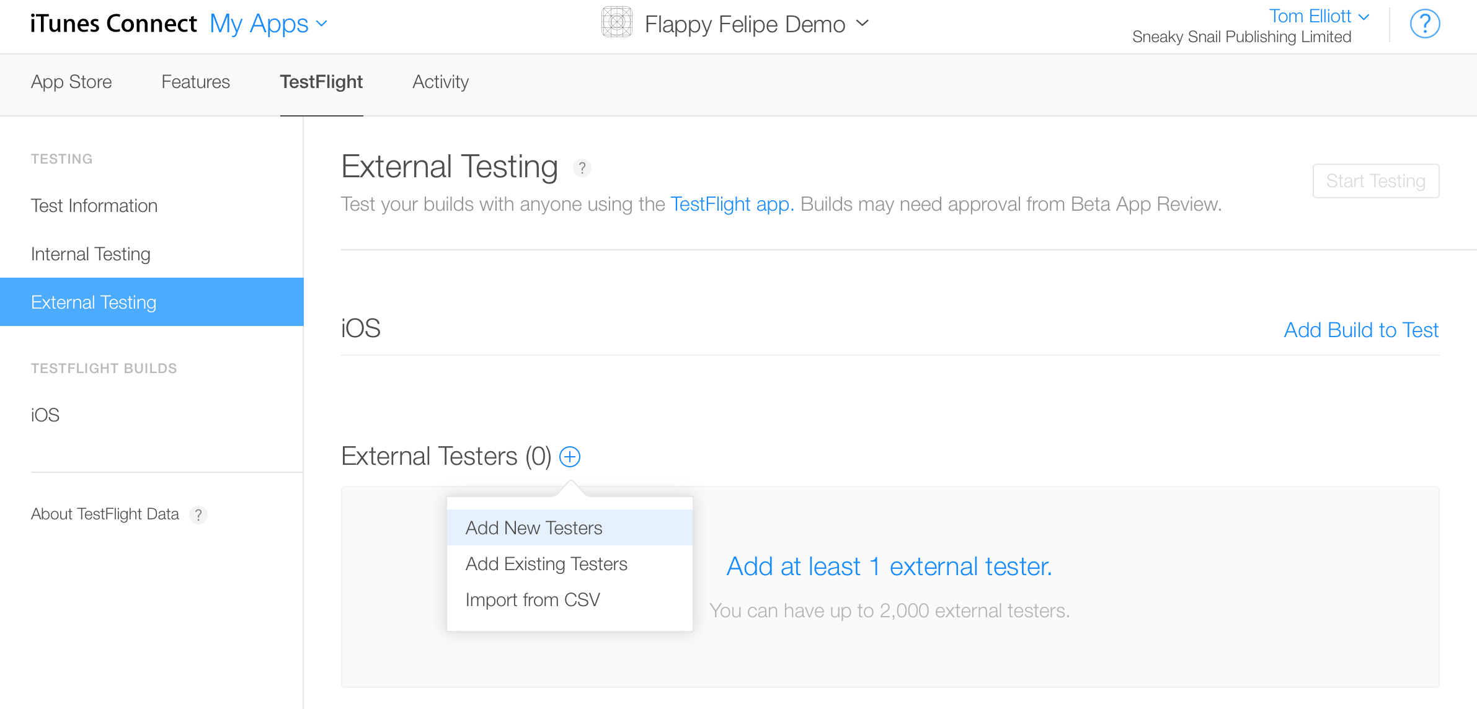1477x709 pixels.
Task: Go to Internal Testing in sidebar
Action: click(x=91, y=254)
